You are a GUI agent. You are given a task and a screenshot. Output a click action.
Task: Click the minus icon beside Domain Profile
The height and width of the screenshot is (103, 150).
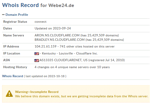(3, 15)
